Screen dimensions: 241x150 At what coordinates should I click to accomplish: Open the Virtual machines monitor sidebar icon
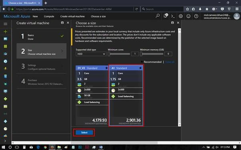(x=5, y=91)
